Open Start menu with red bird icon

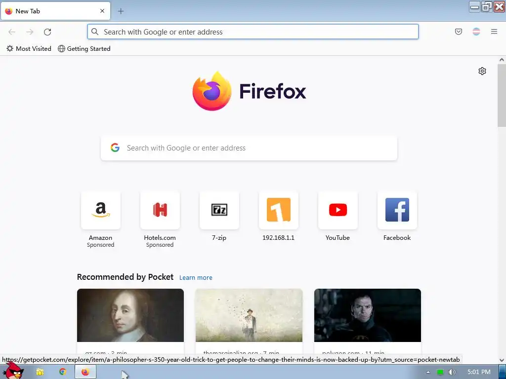click(13, 371)
